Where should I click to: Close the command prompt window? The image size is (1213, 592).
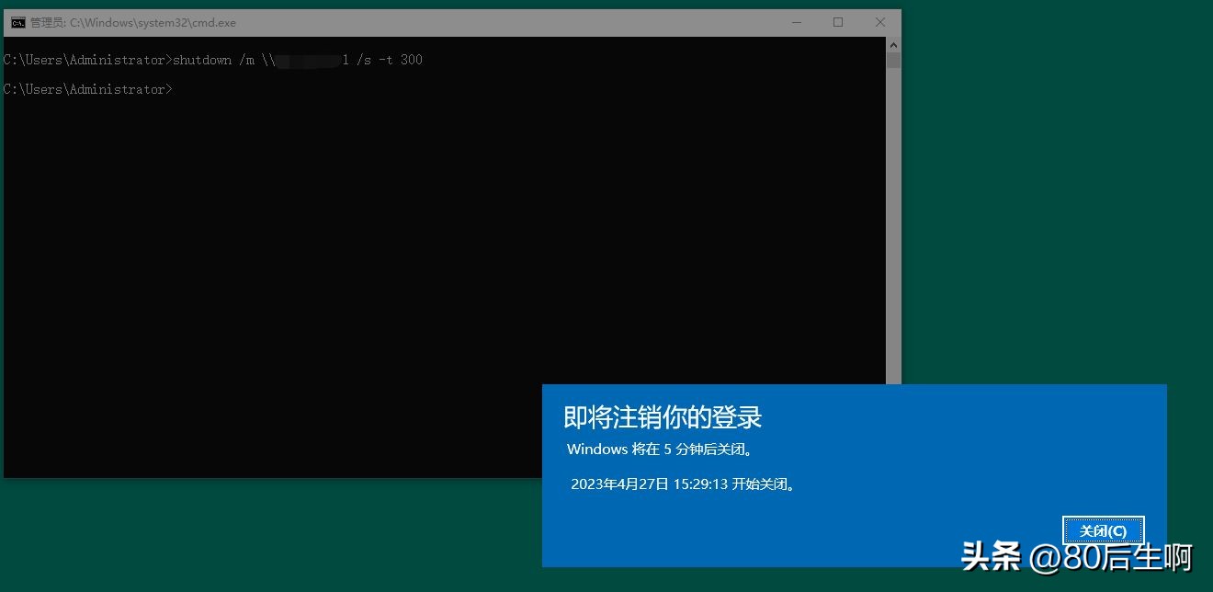click(879, 22)
